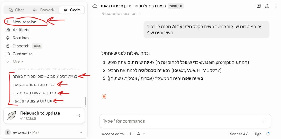Open Dispatch Beta in the sidebar
This screenshot has height=139, width=281.
pos(24,46)
